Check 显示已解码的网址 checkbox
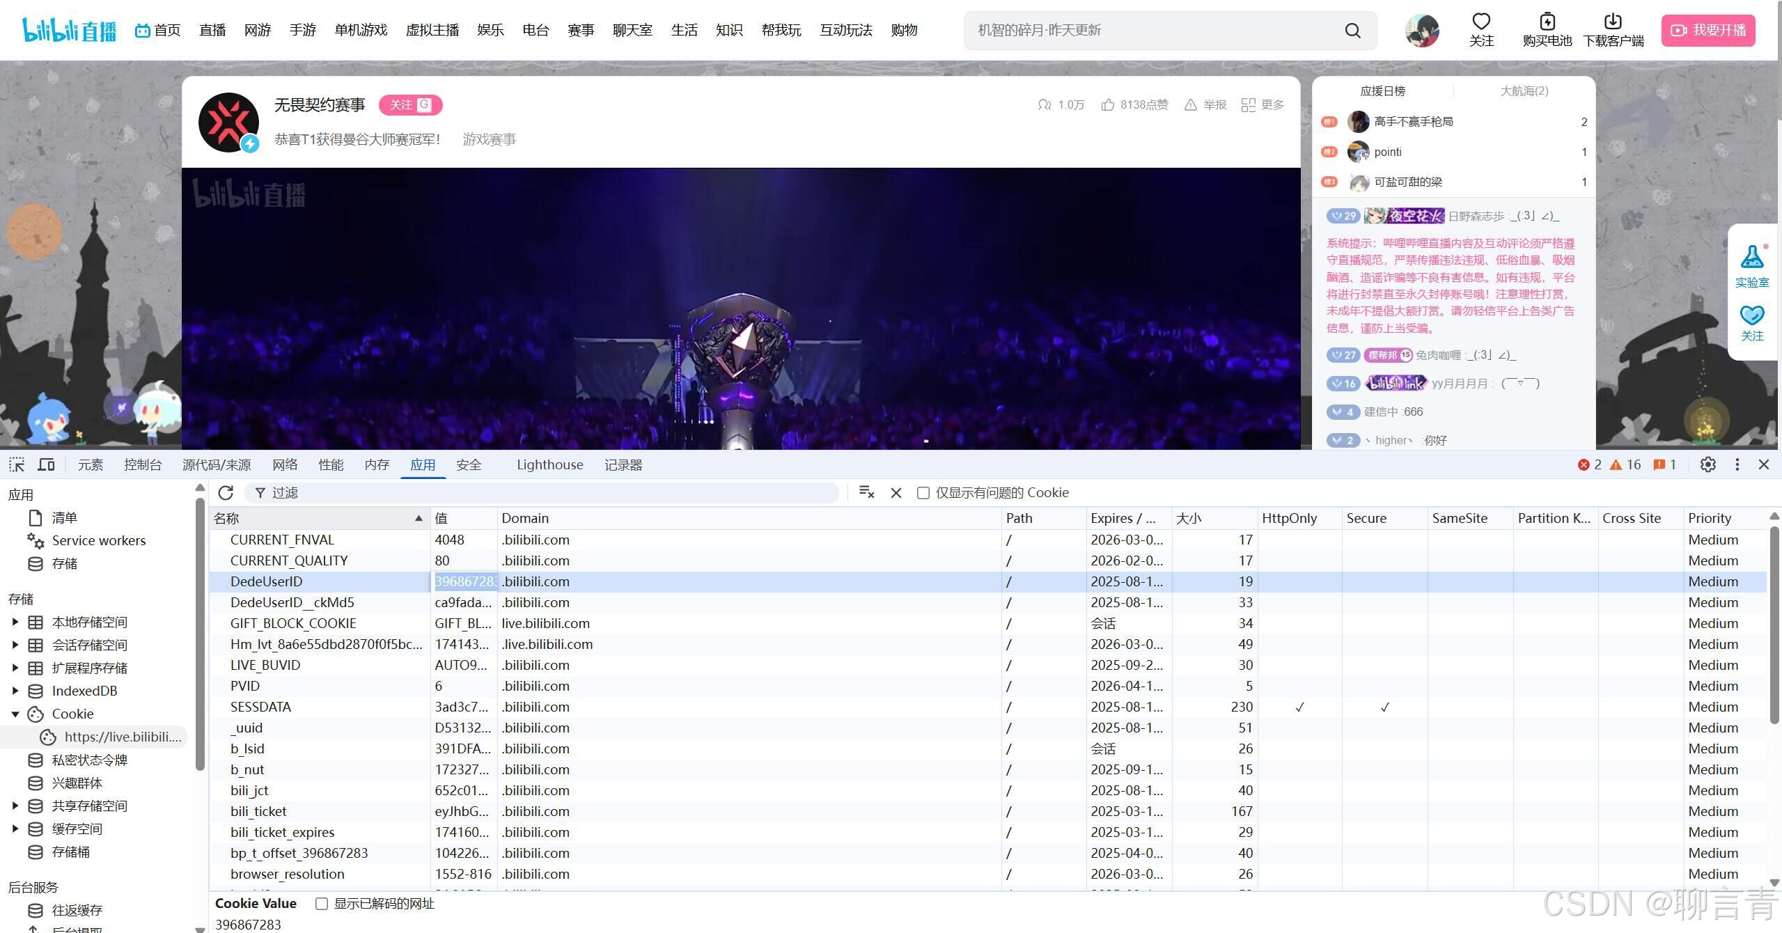Viewport: 1782px width, 933px height. [x=322, y=904]
